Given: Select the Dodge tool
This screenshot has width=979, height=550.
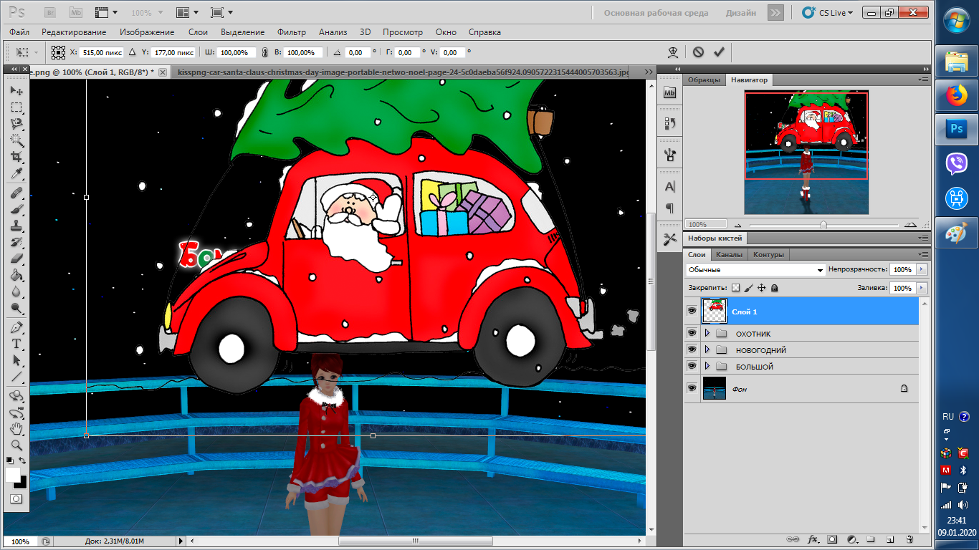Looking at the screenshot, I should (16, 309).
